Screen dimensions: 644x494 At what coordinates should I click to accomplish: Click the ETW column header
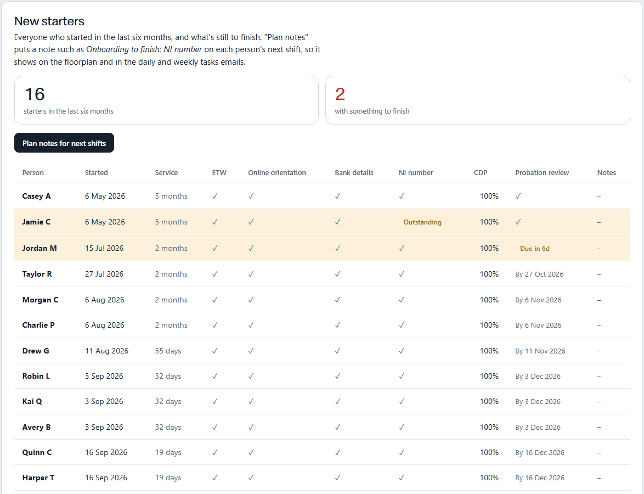219,172
